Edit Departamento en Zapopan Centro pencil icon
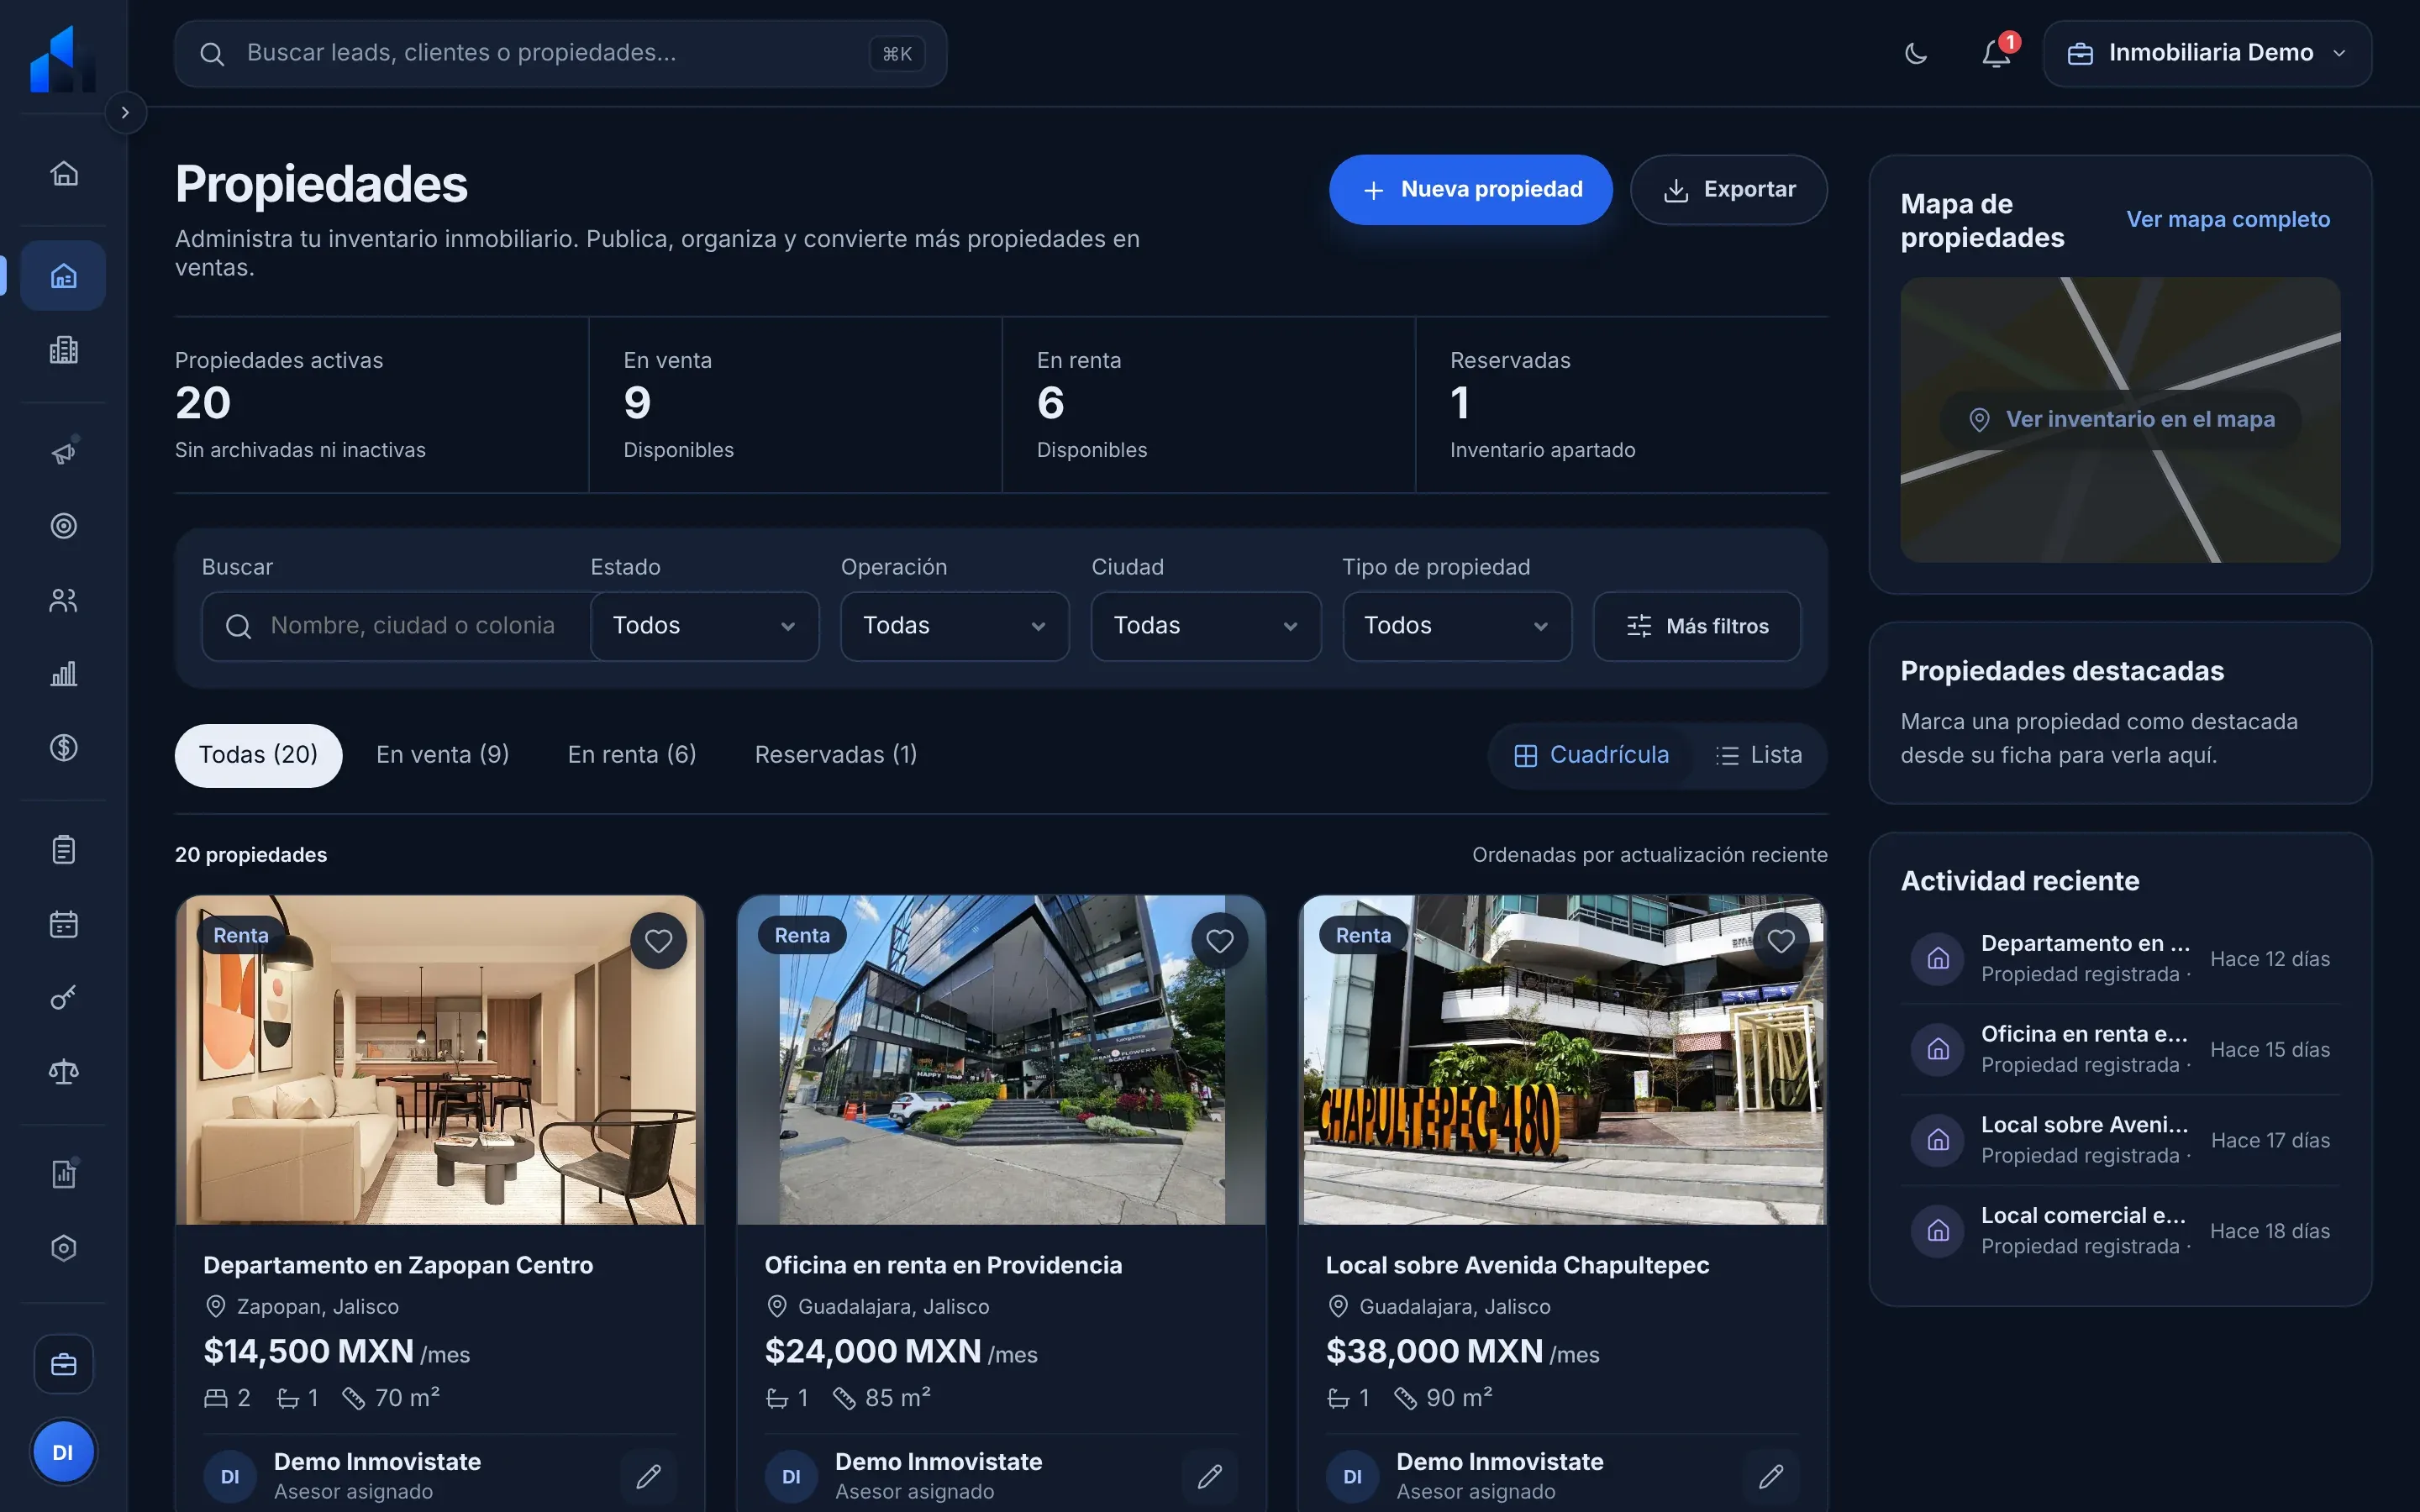2420x1512 pixels. [x=649, y=1476]
